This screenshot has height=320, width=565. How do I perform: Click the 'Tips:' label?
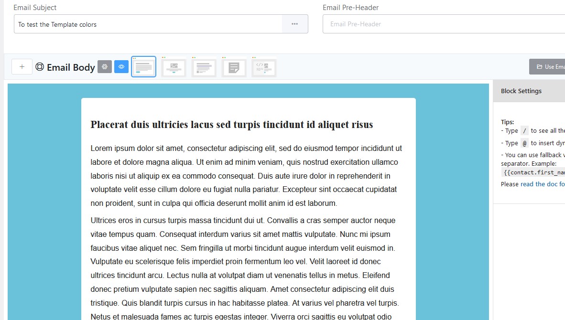click(x=507, y=122)
